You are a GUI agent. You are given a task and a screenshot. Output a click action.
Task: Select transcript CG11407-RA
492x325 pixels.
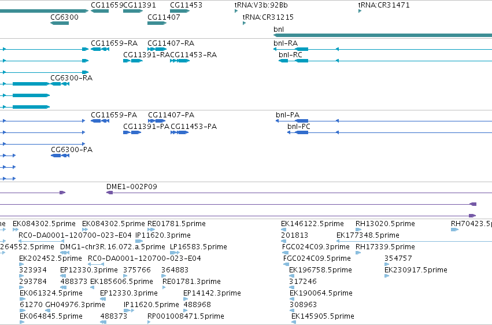coord(171,43)
